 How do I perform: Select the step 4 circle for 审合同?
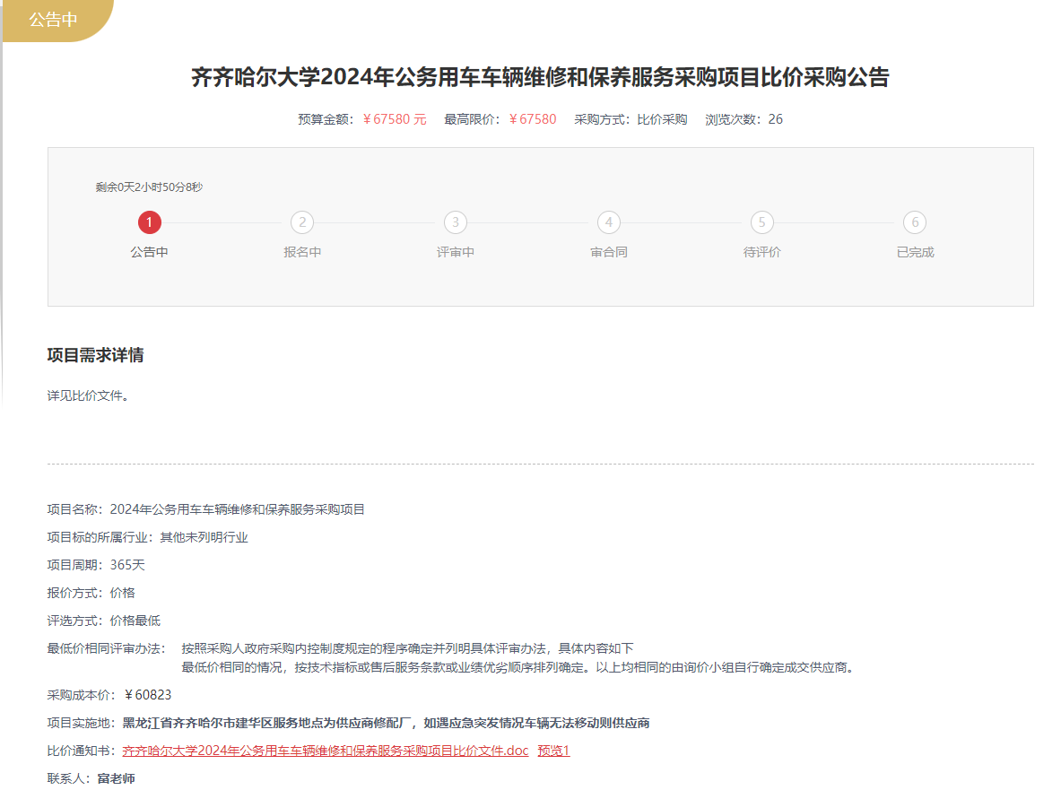tap(609, 222)
